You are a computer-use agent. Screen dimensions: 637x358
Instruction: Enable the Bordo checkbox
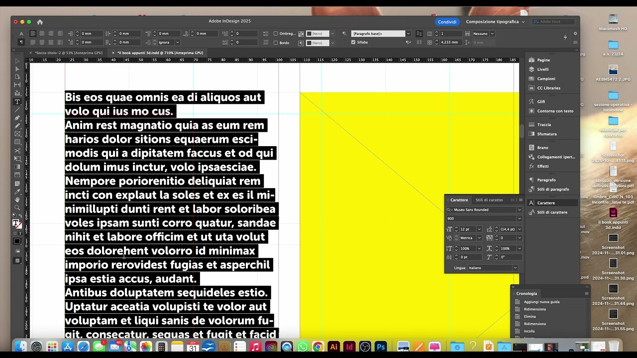(276, 43)
